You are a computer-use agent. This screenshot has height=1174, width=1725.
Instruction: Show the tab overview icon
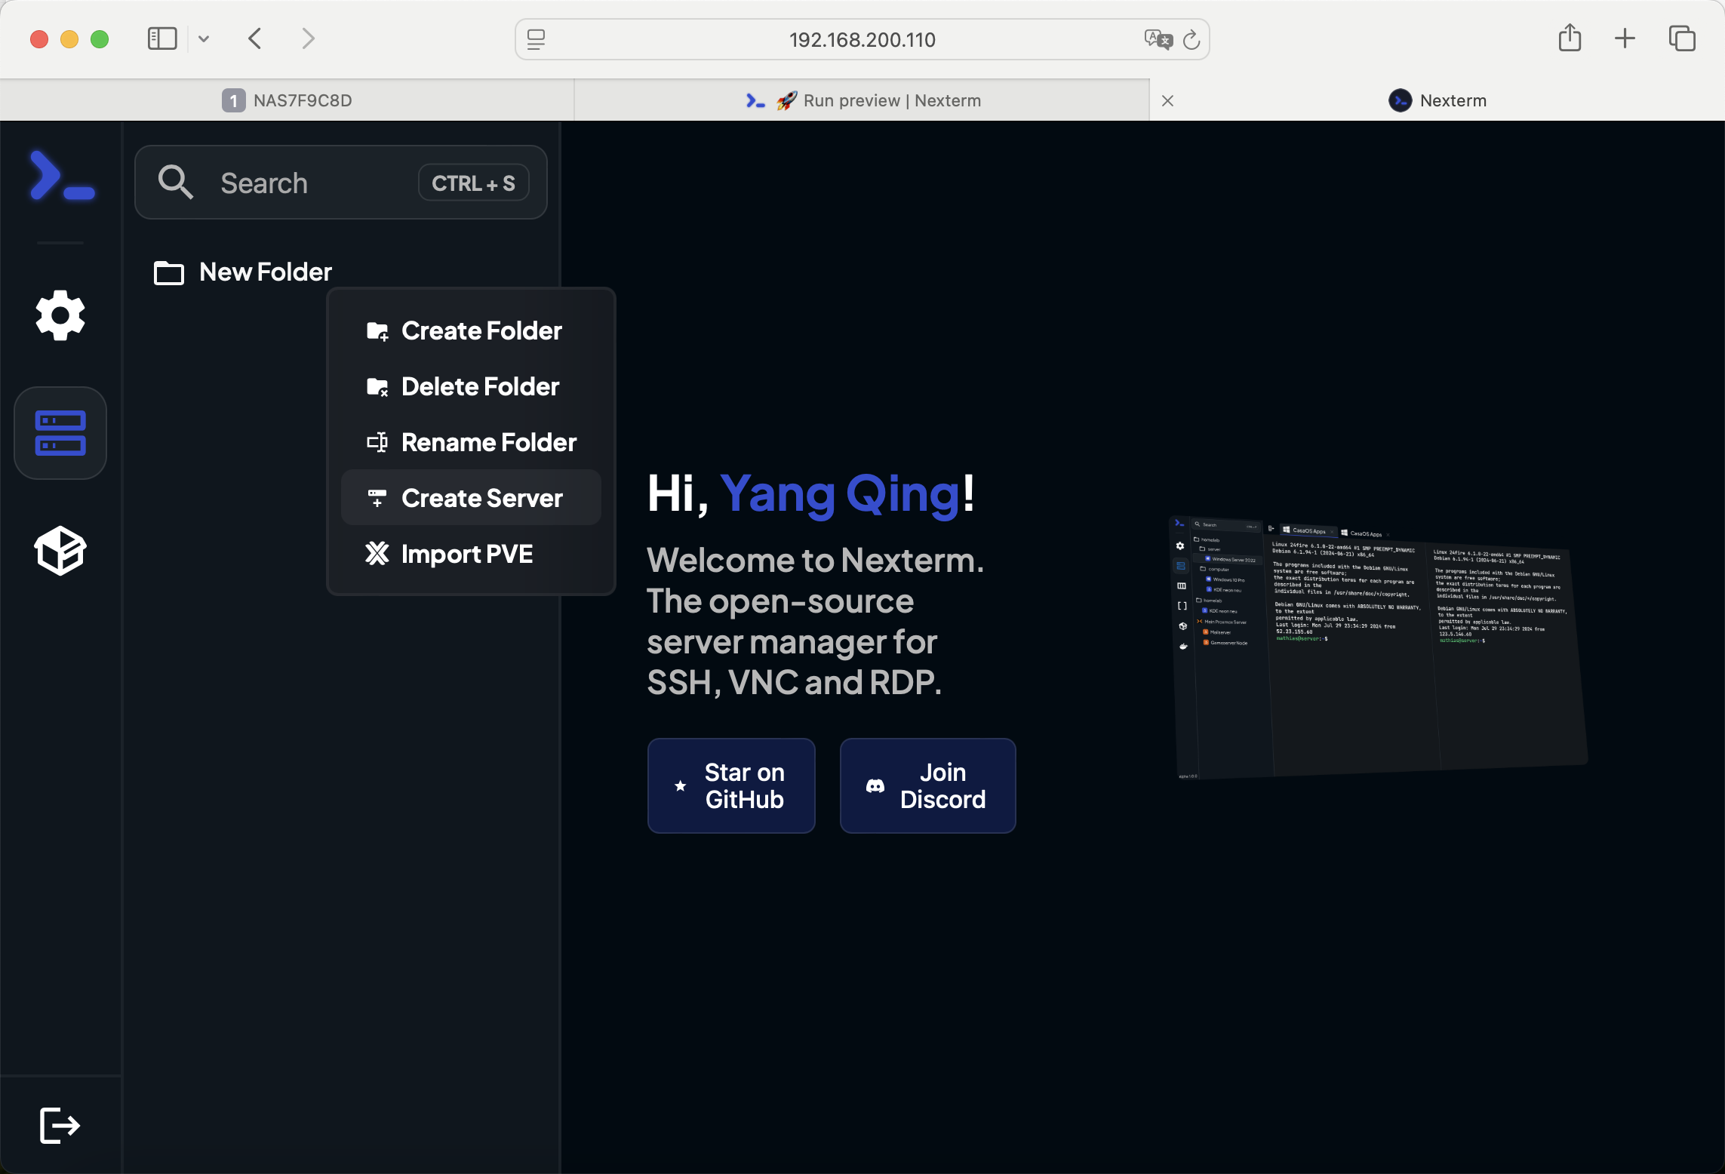1682,38
